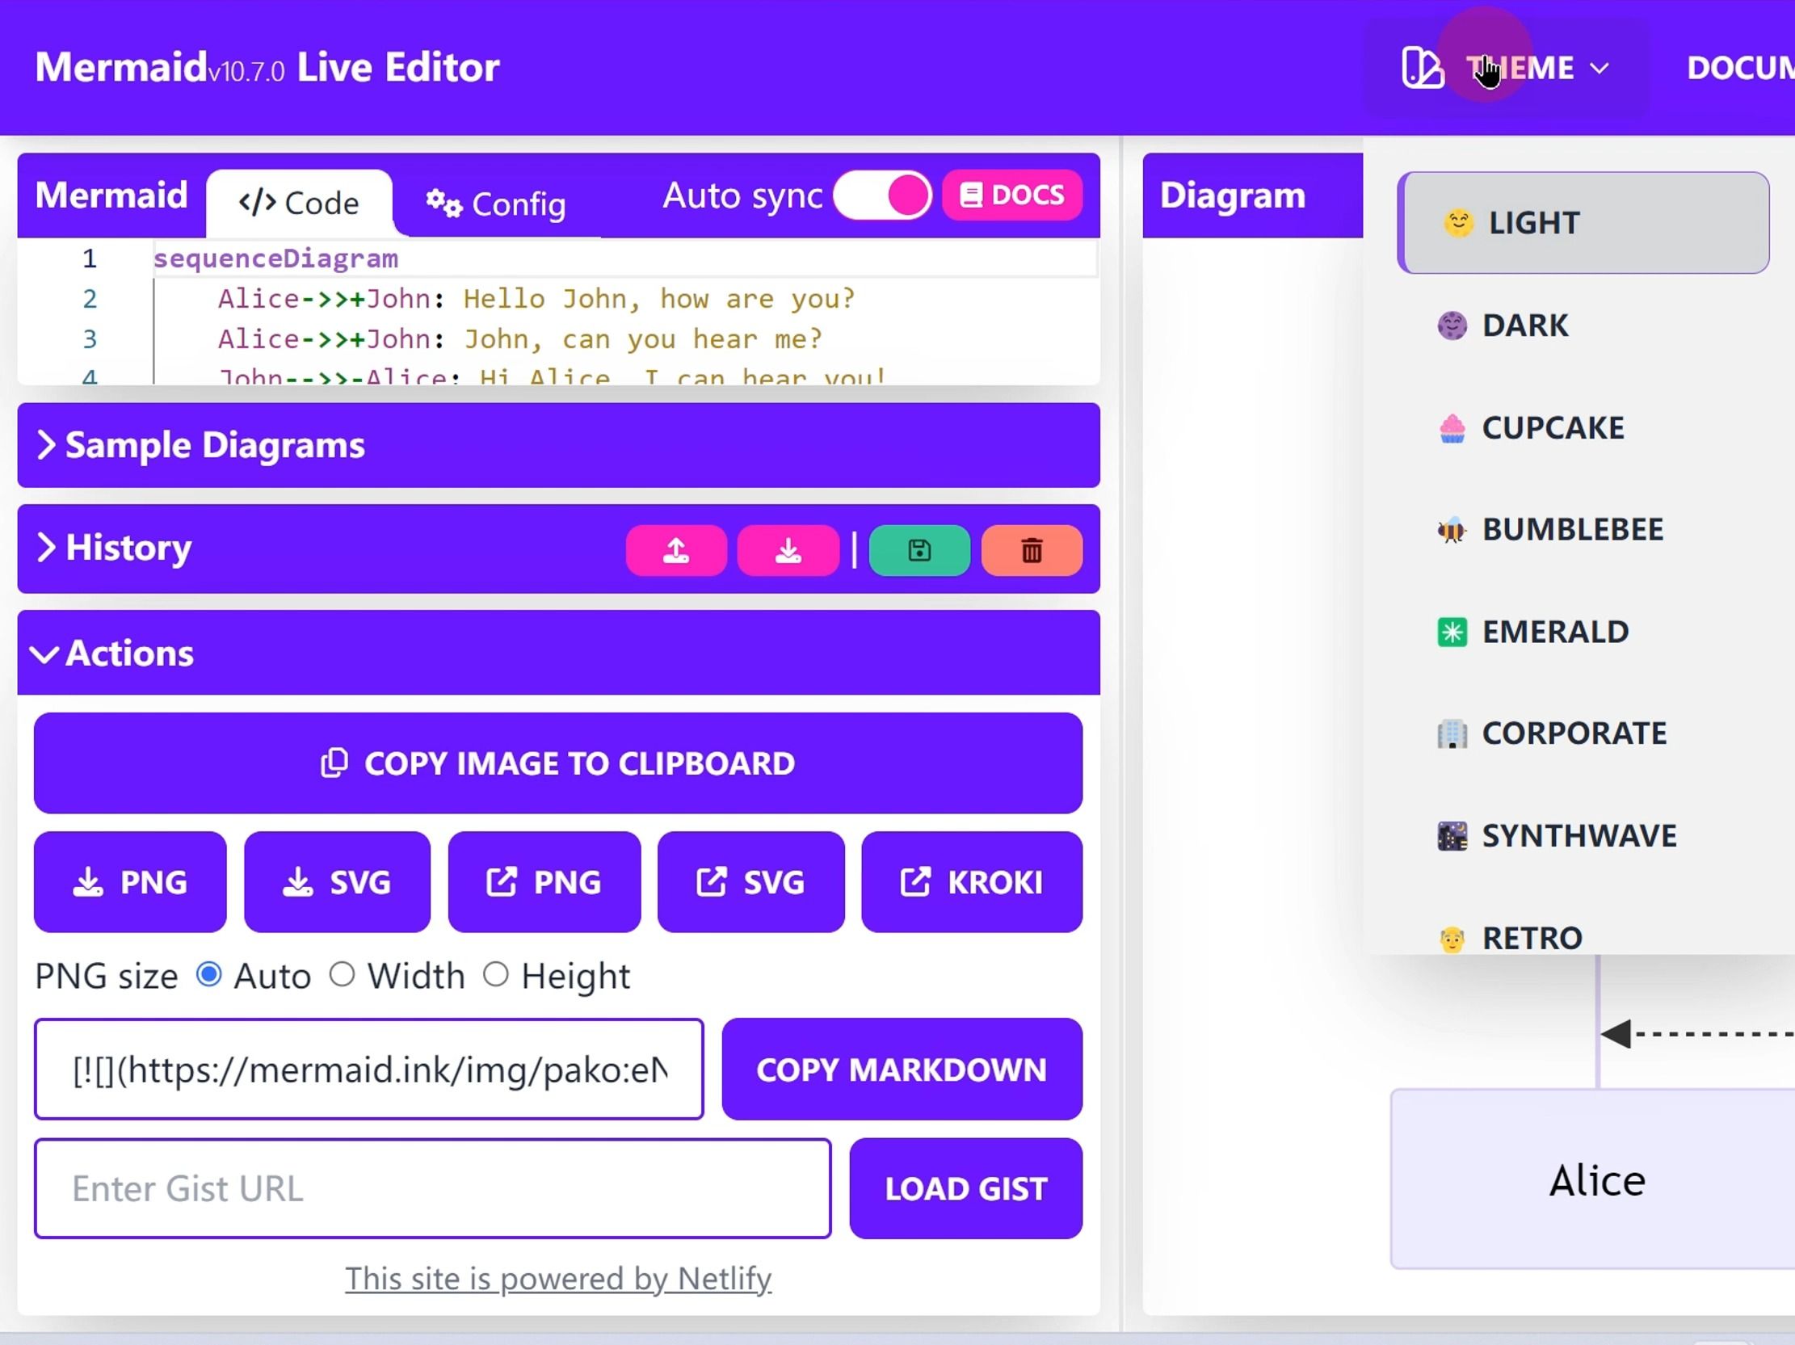Click the save history icon
Image resolution: width=1795 pixels, height=1345 pixels.
[x=919, y=549]
